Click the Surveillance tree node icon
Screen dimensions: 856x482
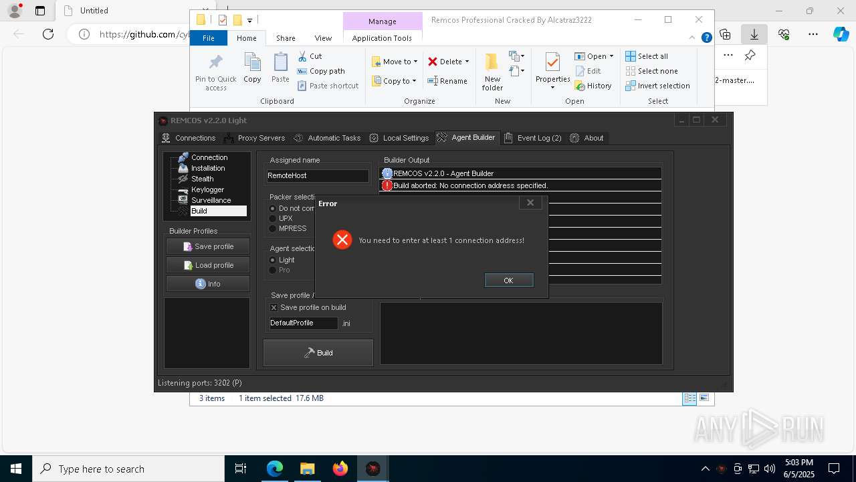[183, 200]
